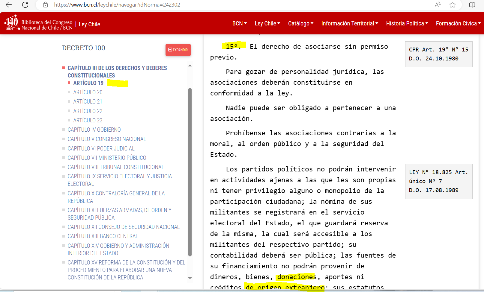Activate the read aloud icon
Image resolution: width=484 pixels, height=292 pixels.
438,5
